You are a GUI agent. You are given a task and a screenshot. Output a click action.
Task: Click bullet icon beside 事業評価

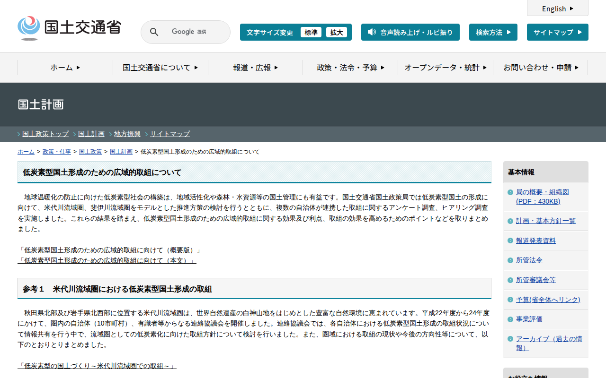click(510, 319)
